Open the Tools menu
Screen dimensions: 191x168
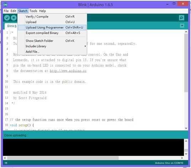click(33, 11)
